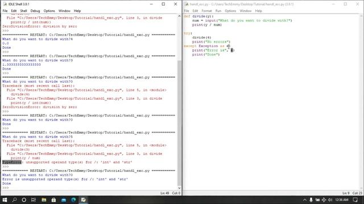Click the 'Error is unsupported operand' output line
The height and width of the screenshot is (204, 364).
65,179
